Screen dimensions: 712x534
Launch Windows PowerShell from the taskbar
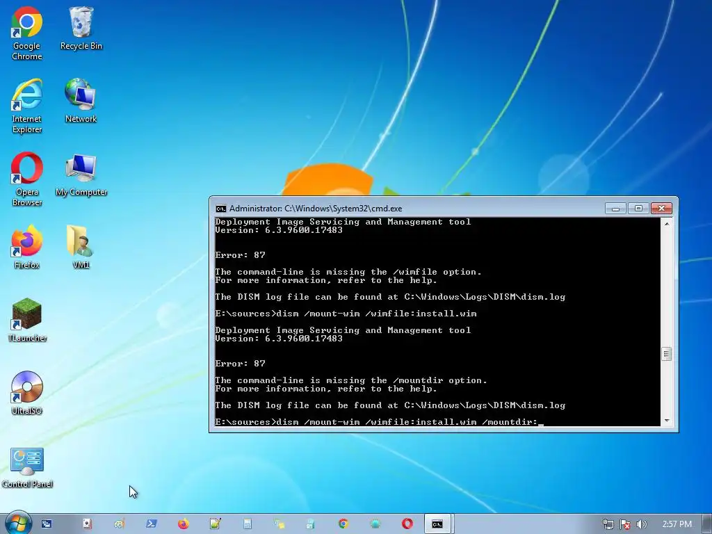[151, 524]
